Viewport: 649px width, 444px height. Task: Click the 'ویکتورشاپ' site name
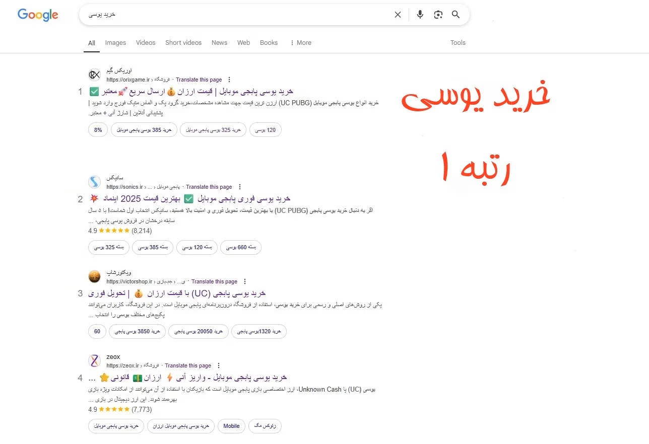(119, 273)
